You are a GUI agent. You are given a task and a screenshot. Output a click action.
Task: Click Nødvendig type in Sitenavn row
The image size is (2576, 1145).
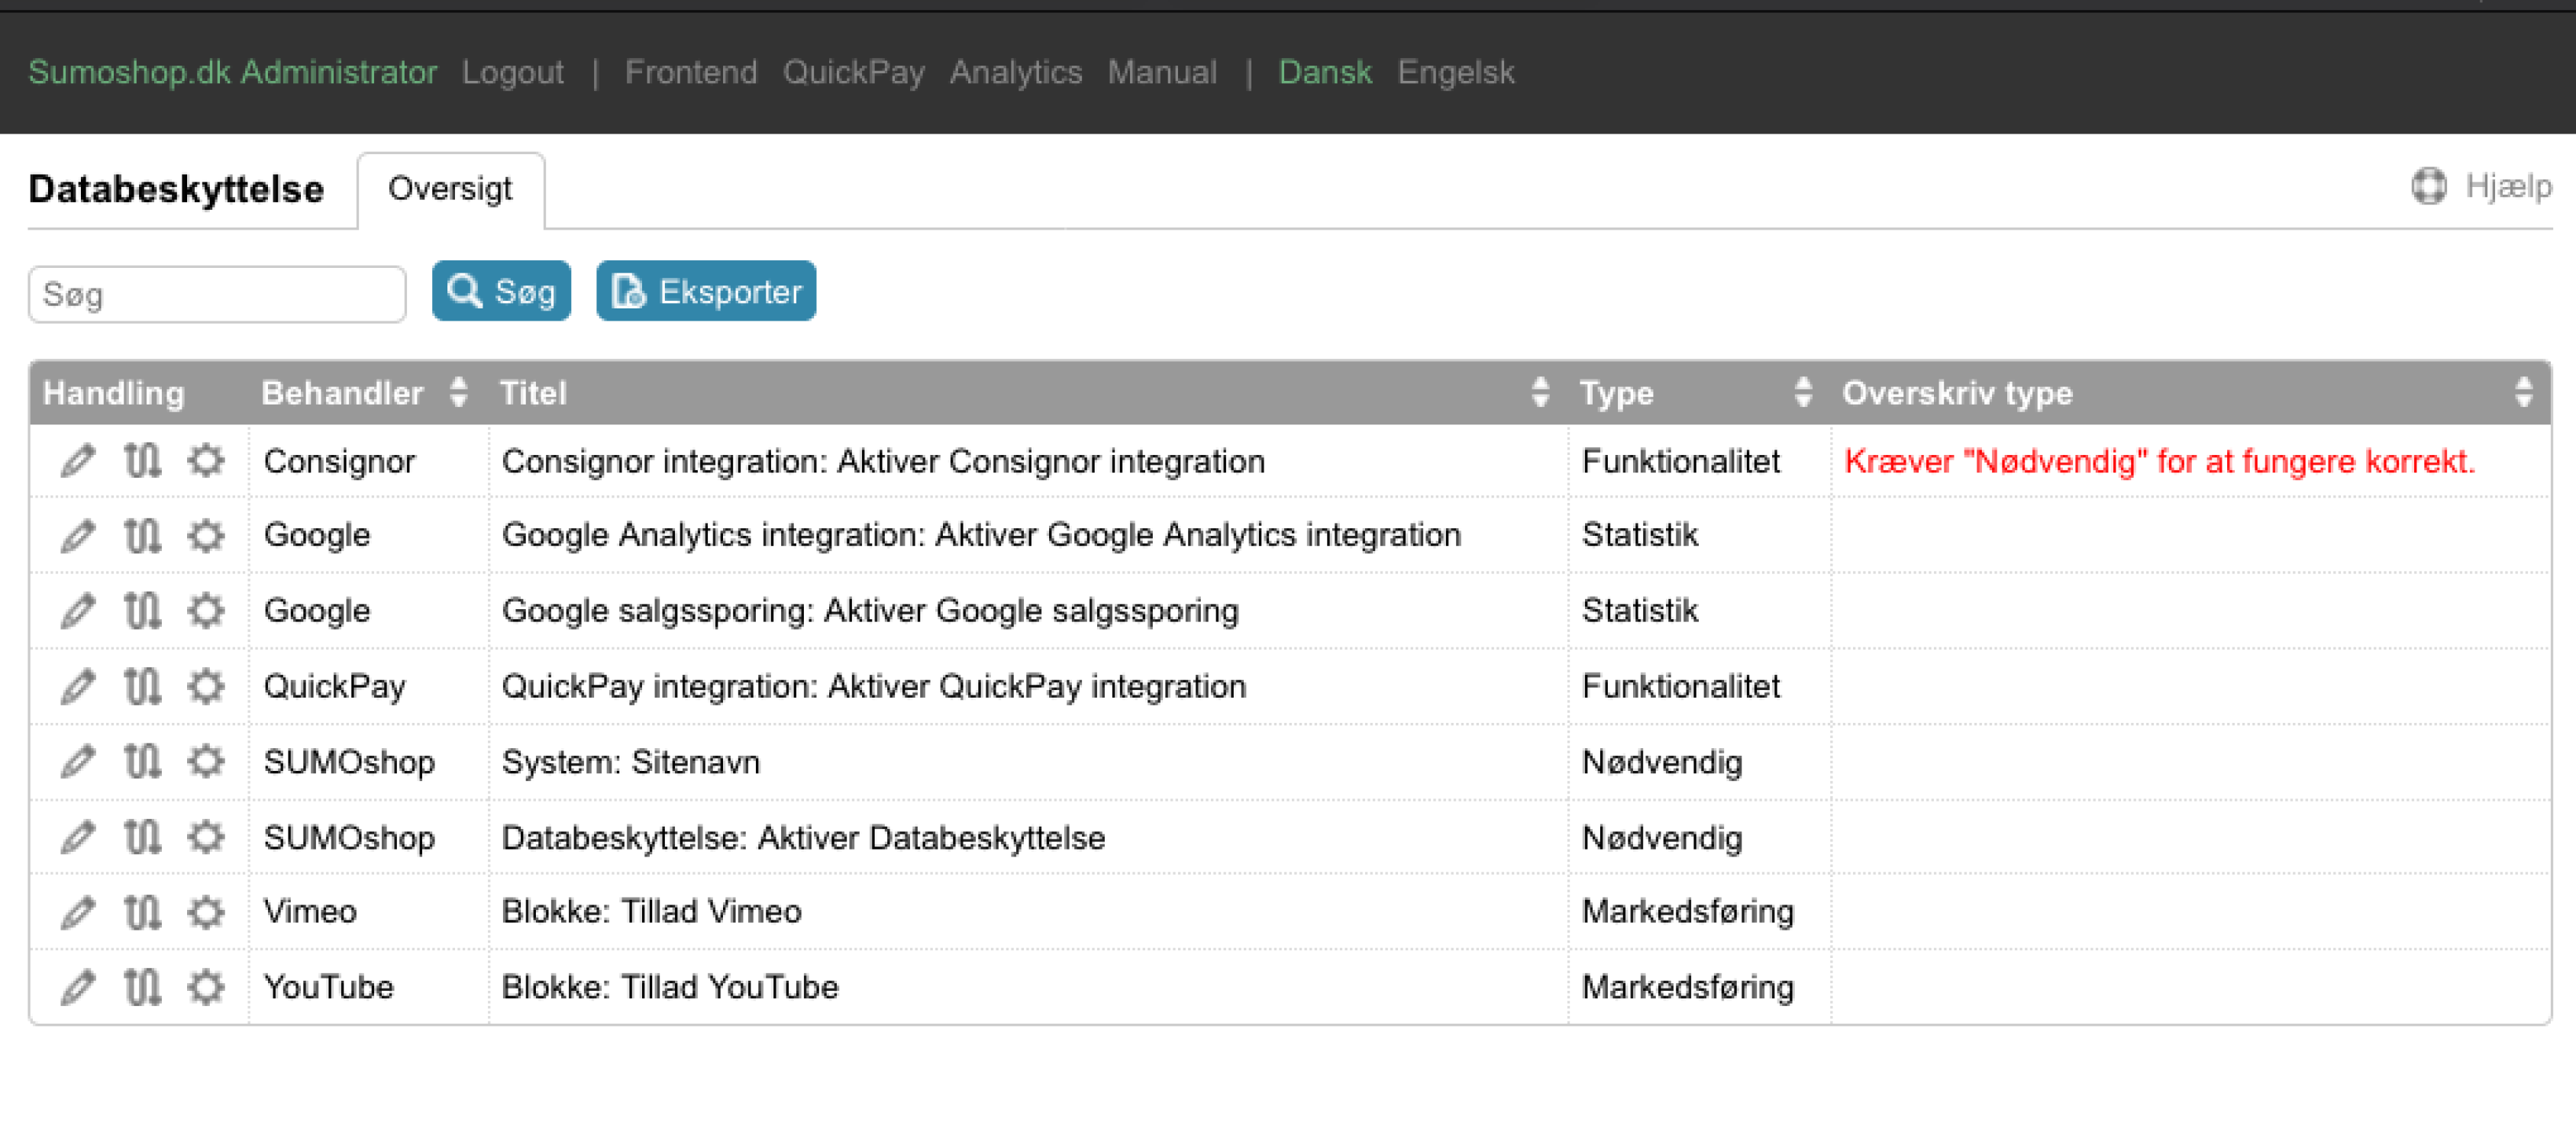coord(1662,762)
